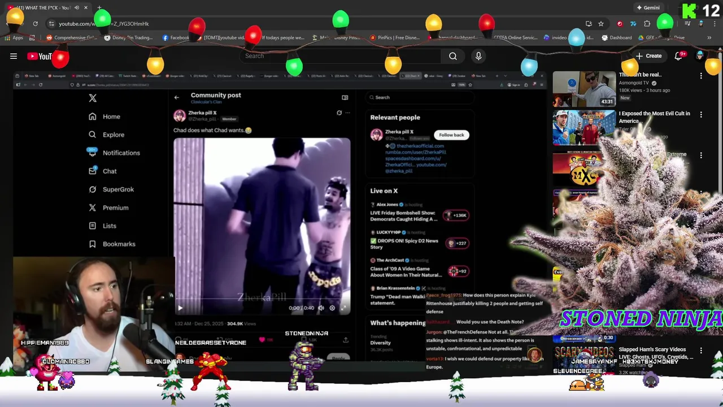Screen dimensions: 723x407
Task: Click the back arrow beside Community post
Action: tap(177, 97)
